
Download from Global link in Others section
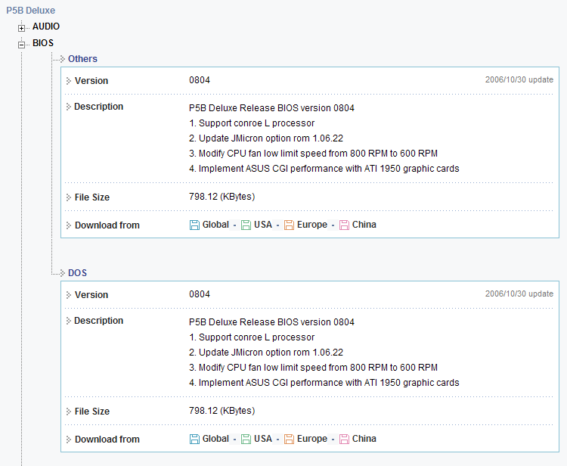215,225
